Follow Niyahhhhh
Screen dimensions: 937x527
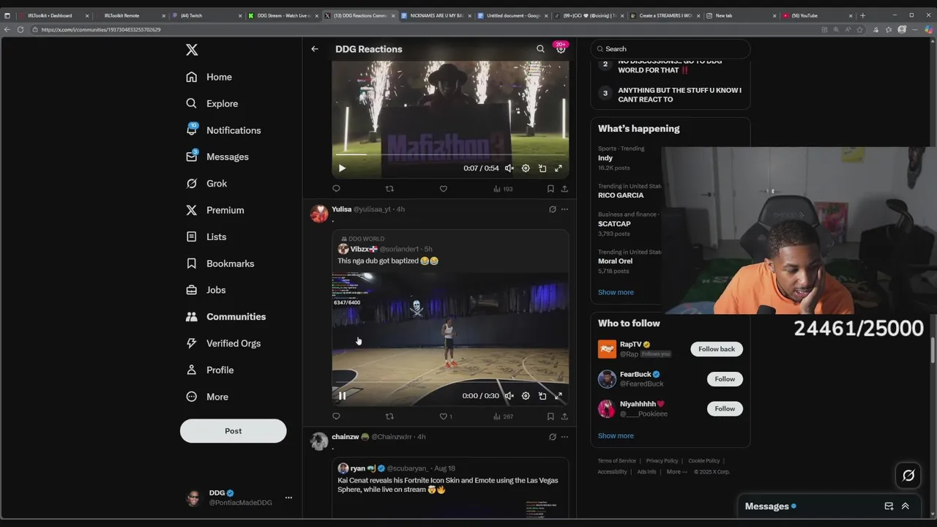725,408
